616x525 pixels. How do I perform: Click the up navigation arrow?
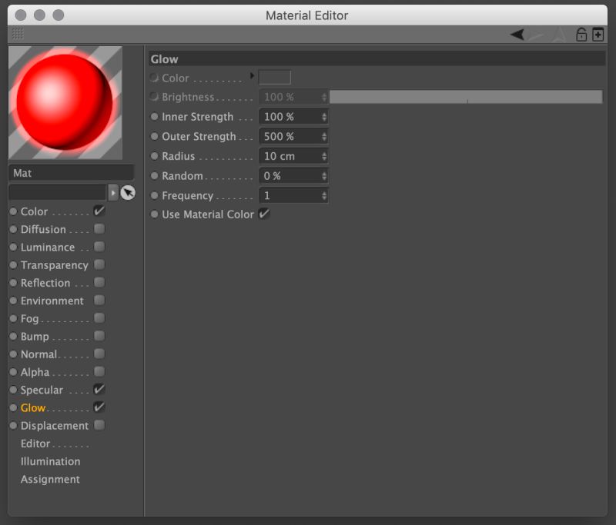coord(559,35)
